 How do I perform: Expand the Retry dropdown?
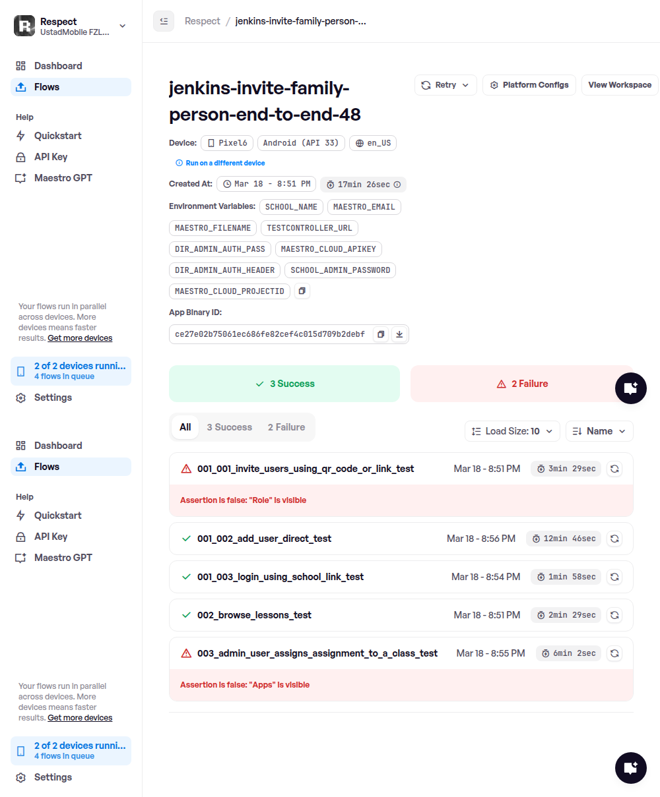445,85
